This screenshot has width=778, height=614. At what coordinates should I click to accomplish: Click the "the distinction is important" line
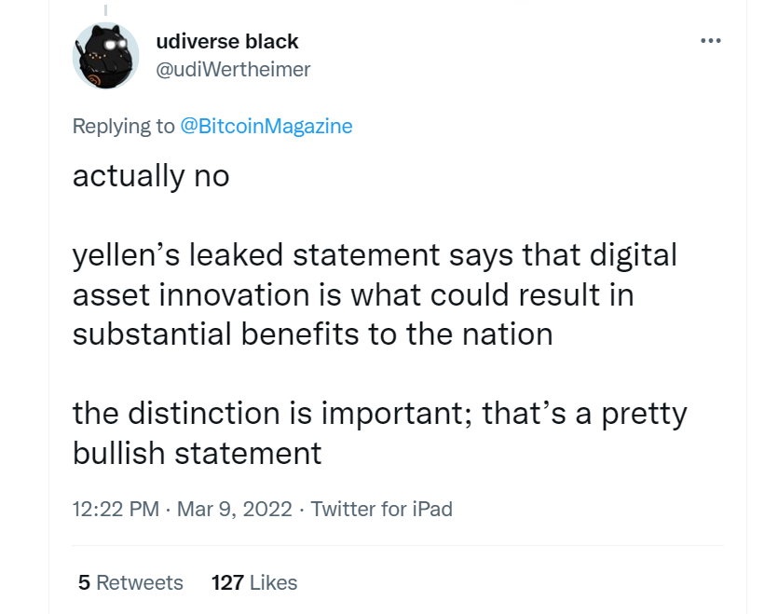point(379,413)
